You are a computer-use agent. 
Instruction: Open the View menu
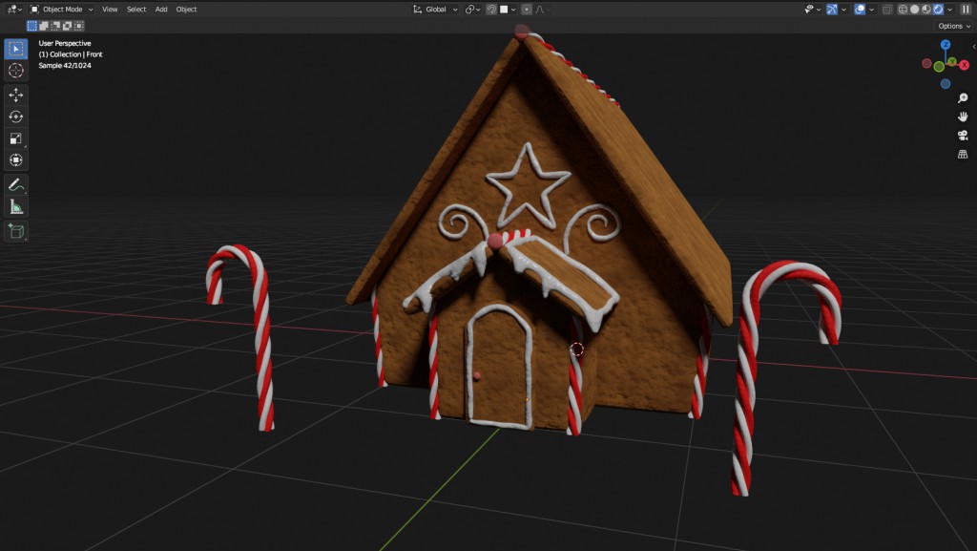[x=110, y=10]
